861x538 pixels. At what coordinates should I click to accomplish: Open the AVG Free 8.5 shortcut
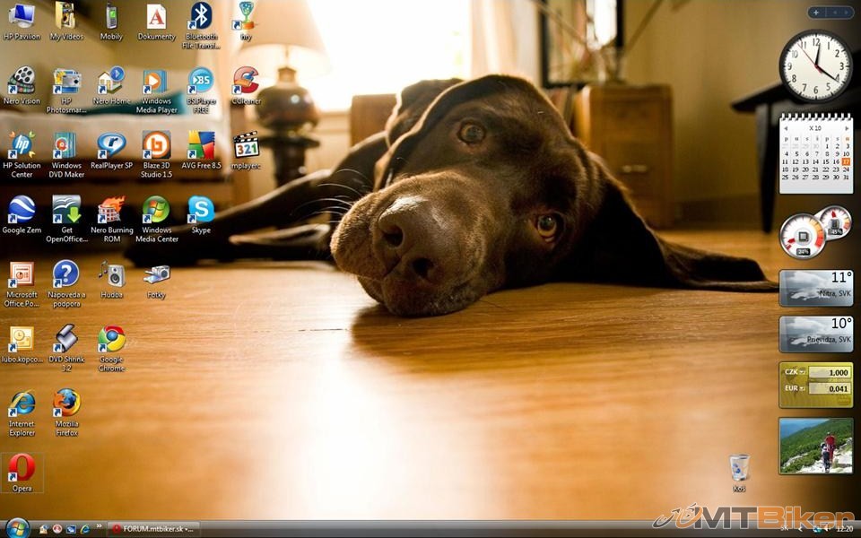201,146
